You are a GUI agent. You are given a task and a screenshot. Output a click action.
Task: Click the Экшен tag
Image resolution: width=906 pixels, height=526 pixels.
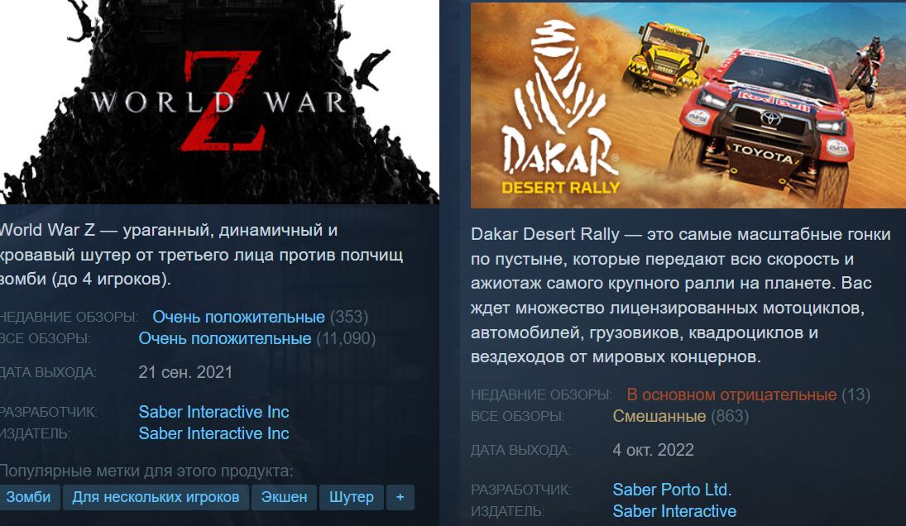click(x=284, y=497)
